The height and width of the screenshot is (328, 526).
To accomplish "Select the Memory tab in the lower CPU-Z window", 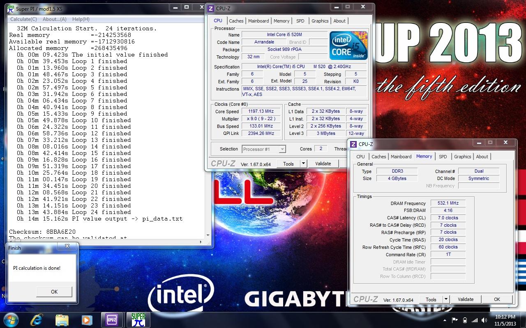I will tap(424, 156).
